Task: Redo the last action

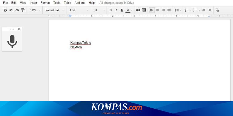Action: [x=17, y=10]
